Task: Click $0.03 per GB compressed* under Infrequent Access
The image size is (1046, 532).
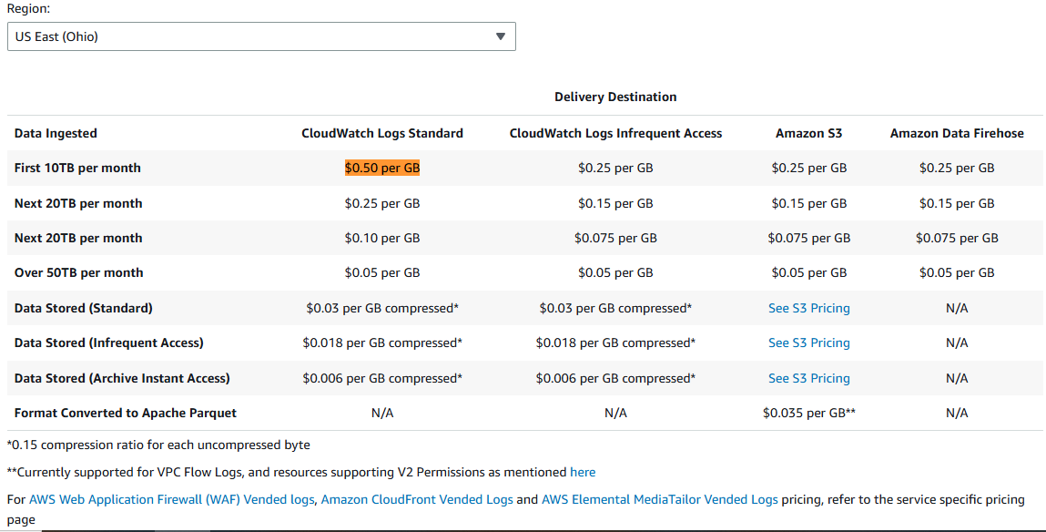Action: tap(615, 308)
